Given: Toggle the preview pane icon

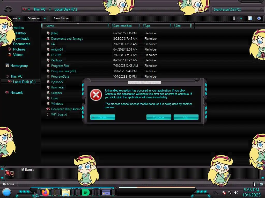Looking at the screenshot, I should coord(250,18).
